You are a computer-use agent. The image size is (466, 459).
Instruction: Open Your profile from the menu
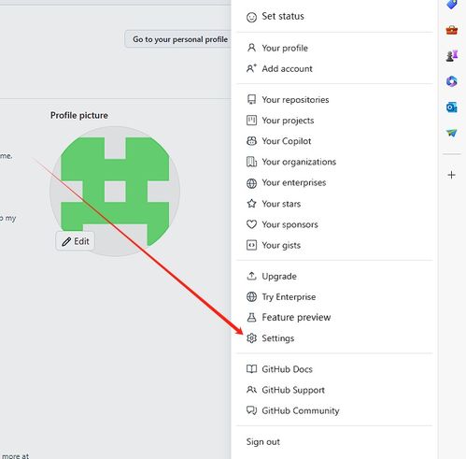coord(334,48)
